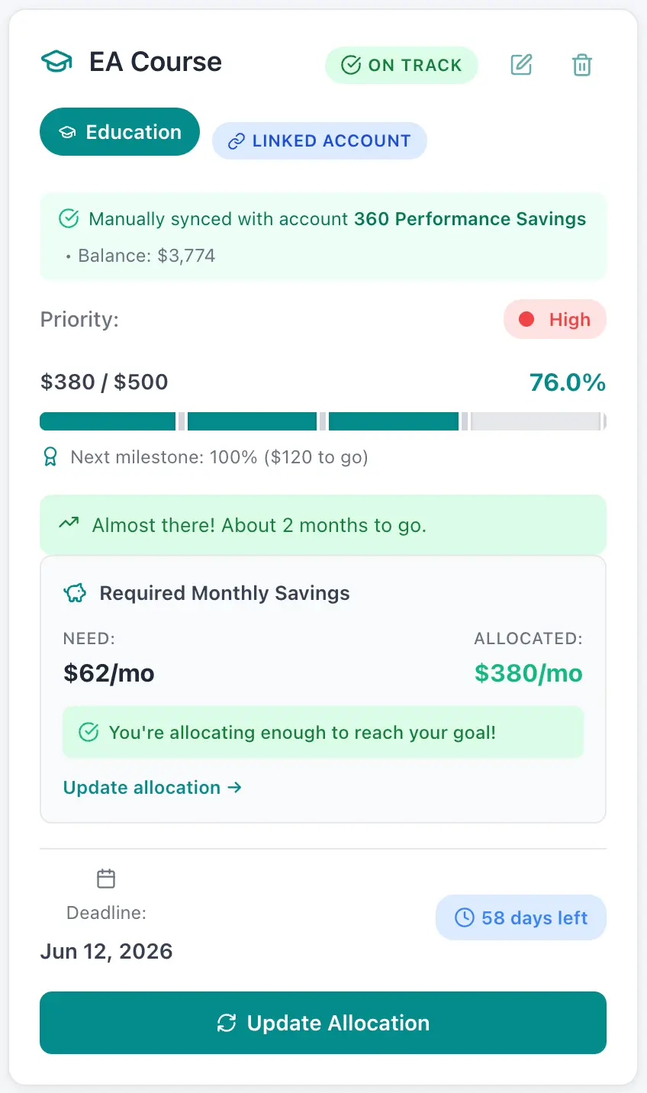Click the checkmark icon in the sync banner
Viewport: 647px width, 1093px height.
[x=68, y=218]
